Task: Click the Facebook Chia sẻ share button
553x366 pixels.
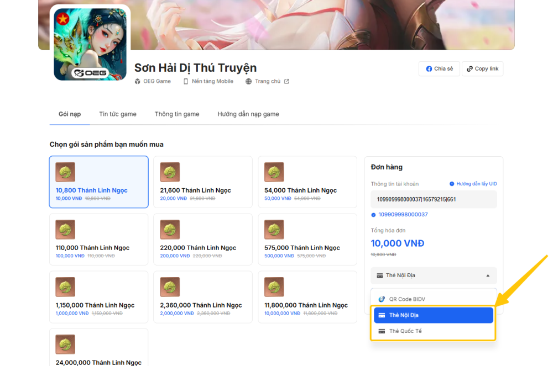Action: 439,69
